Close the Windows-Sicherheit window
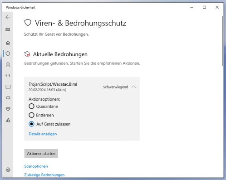Viewport: 226px width, 180px height. (x=217, y=7)
